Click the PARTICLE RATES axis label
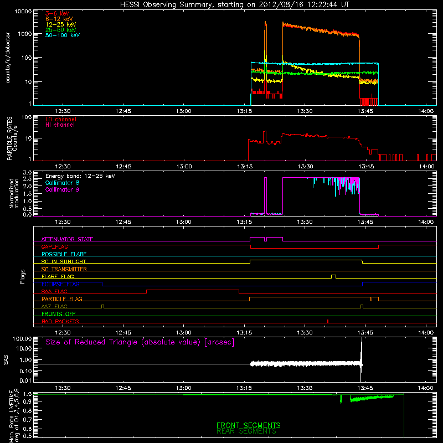This screenshot has height=443, width=443. 12,138
